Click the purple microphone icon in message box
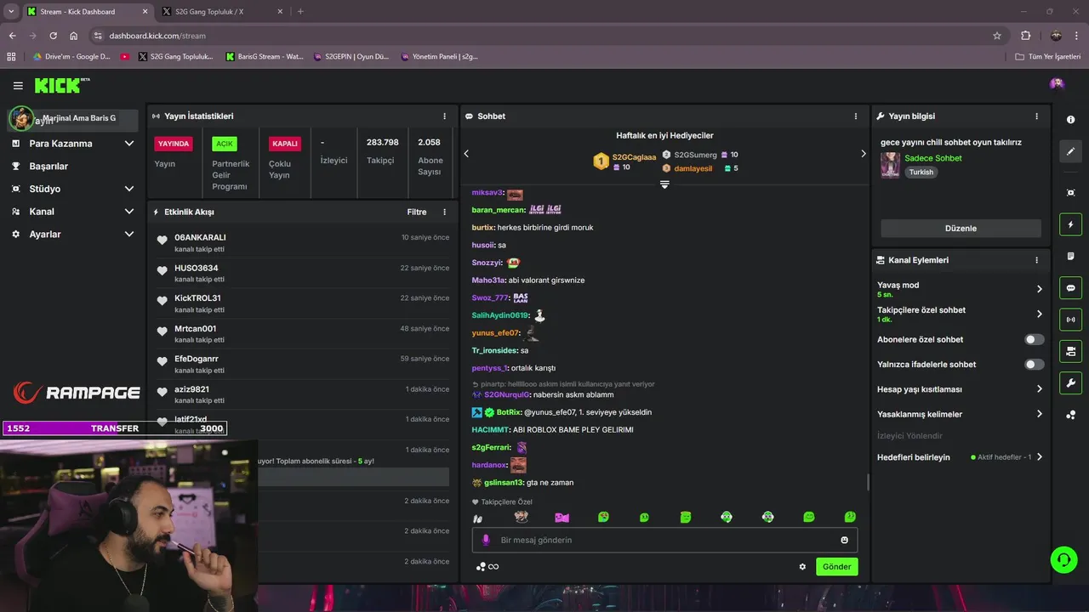Screen dimensions: 1089x612 pos(487,540)
